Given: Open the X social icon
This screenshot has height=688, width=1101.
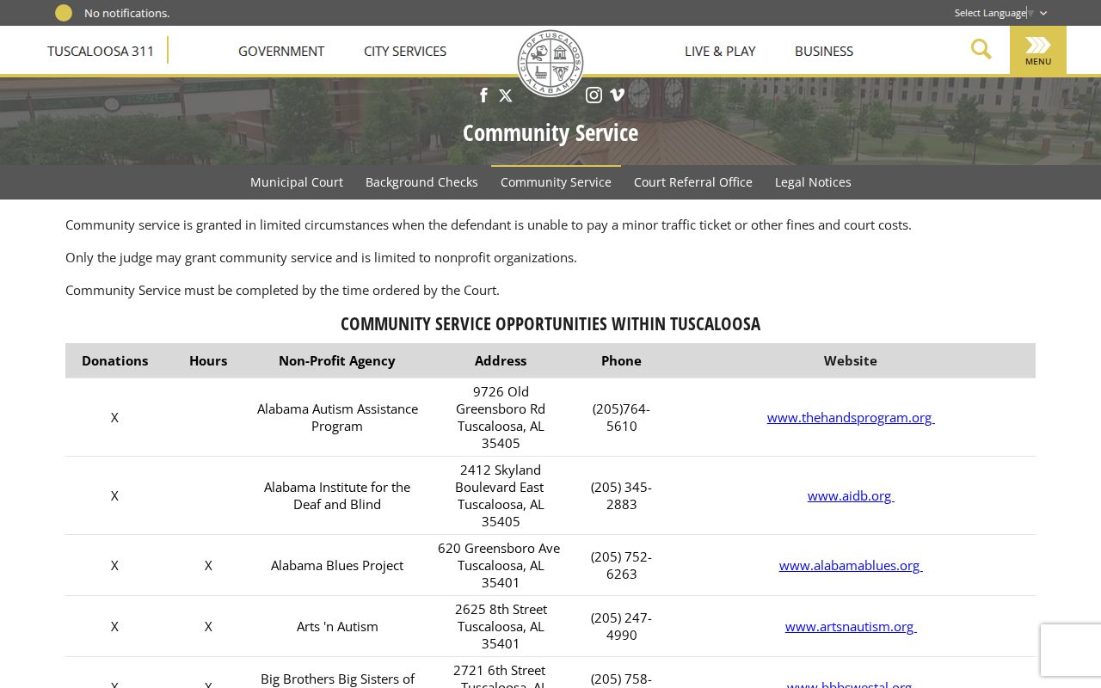Looking at the screenshot, I should coord(506,95).
